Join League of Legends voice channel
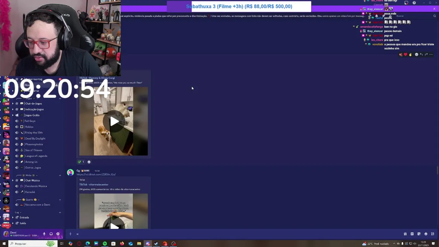This screenshot has height=247, width=439. [x=36, y=156]
